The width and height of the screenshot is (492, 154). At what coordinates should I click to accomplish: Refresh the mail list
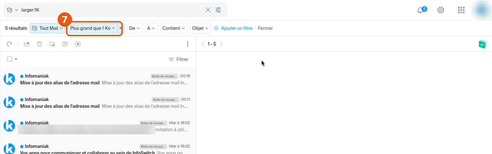tap(9, 44)
